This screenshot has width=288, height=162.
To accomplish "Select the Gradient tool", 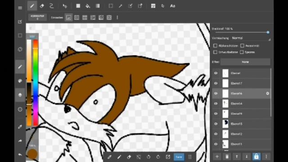I will click(x=98, y=6).
